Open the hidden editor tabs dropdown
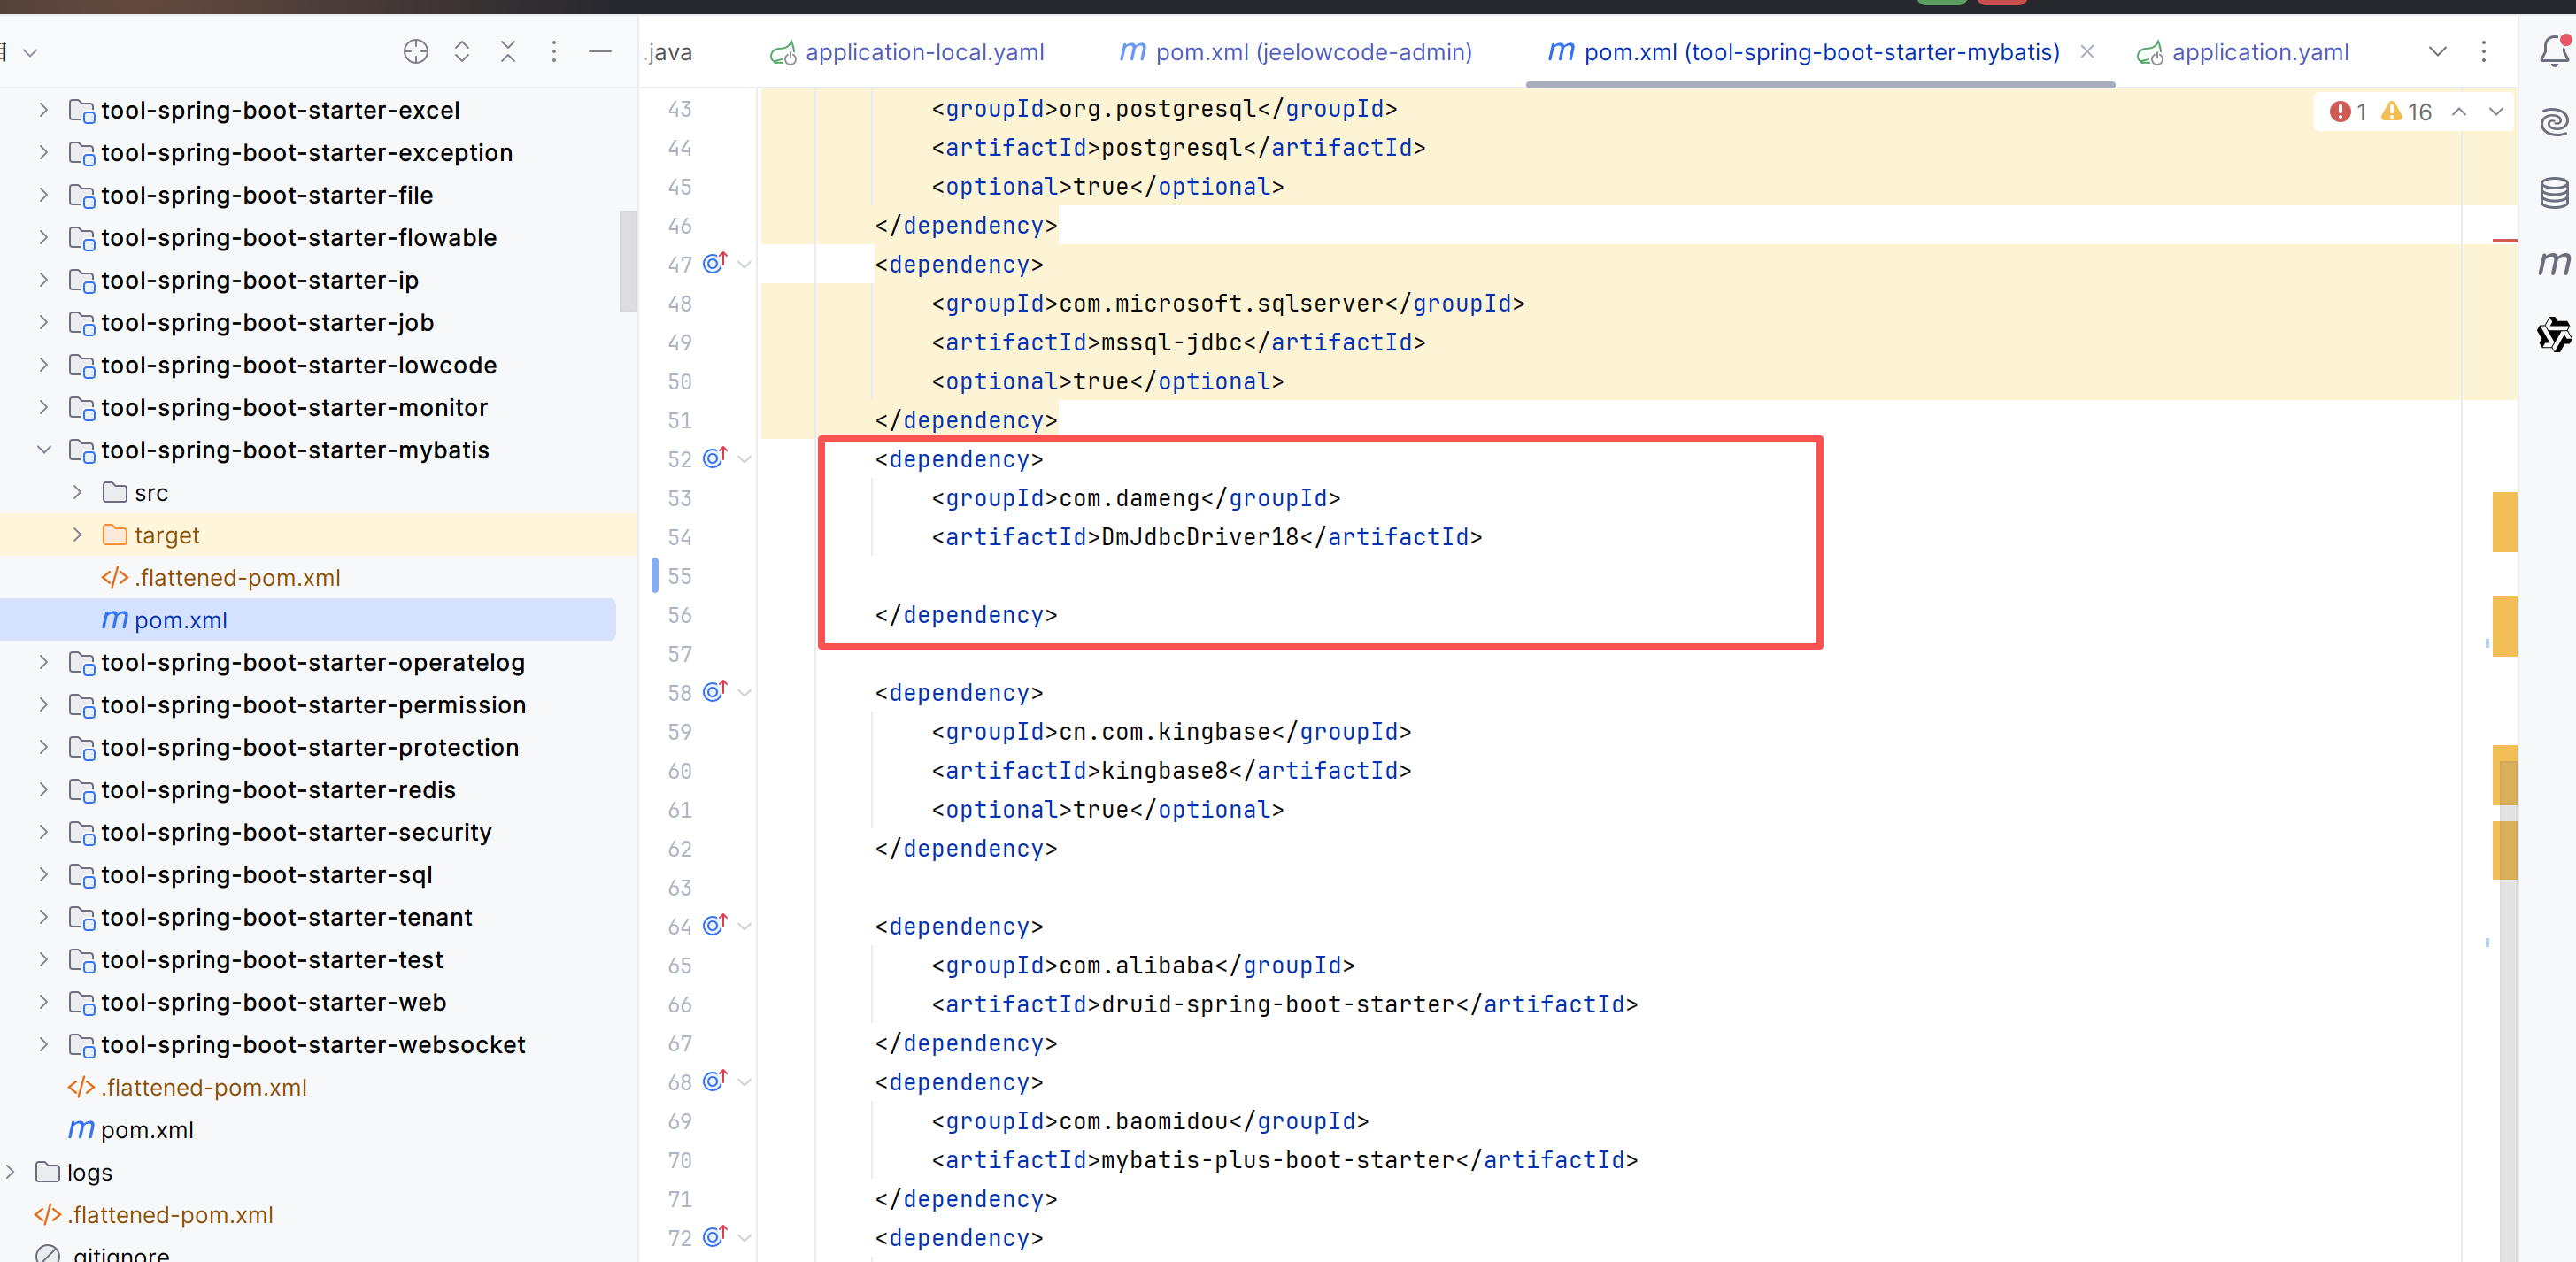2576x1262 pixels. pos(2437,51)
